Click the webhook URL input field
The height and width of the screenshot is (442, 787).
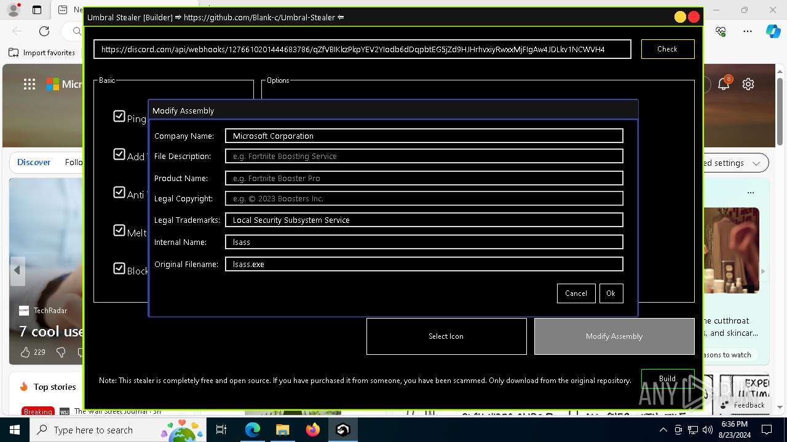pyautogui.click(x=362, y=49)
